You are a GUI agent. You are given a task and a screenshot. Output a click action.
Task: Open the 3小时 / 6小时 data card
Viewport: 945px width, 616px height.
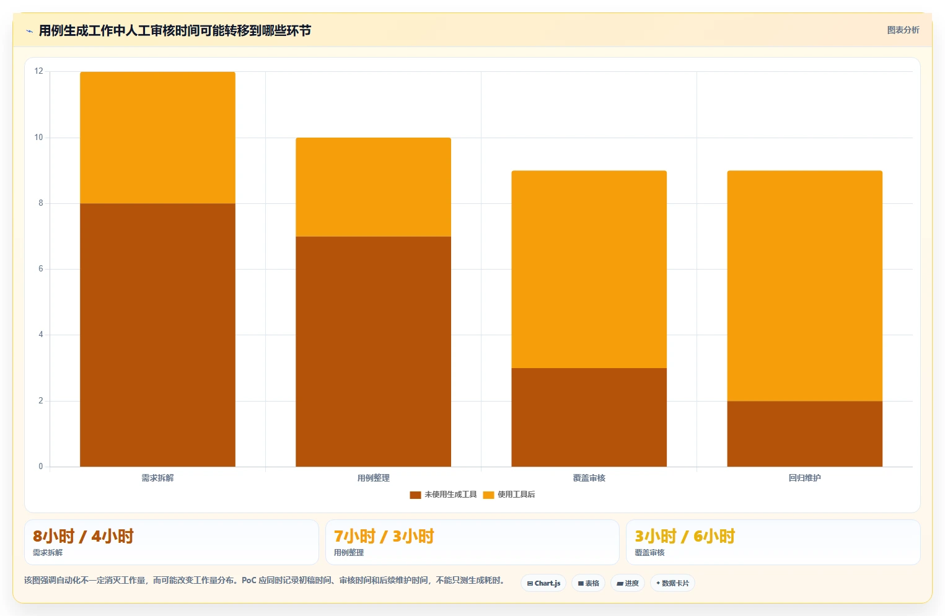773,542
